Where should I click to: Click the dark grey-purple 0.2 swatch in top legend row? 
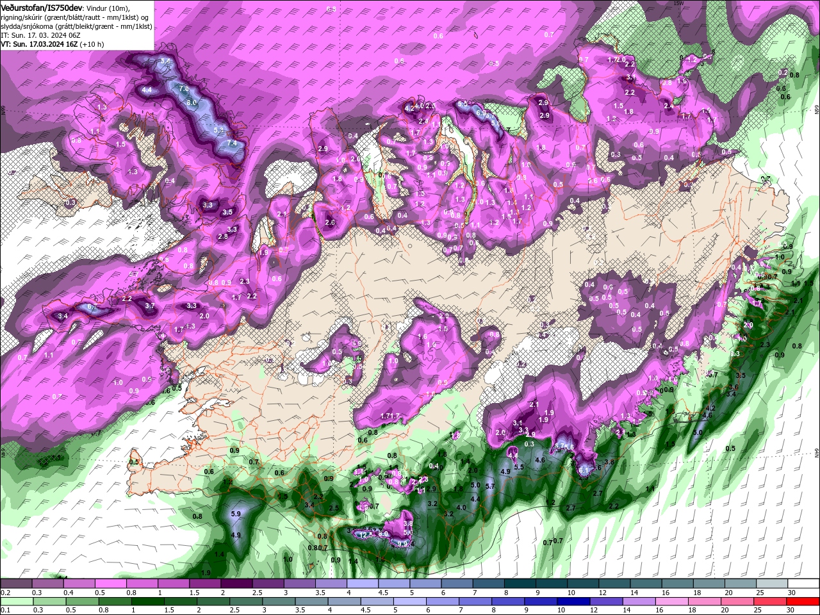[x=16, y=584]
